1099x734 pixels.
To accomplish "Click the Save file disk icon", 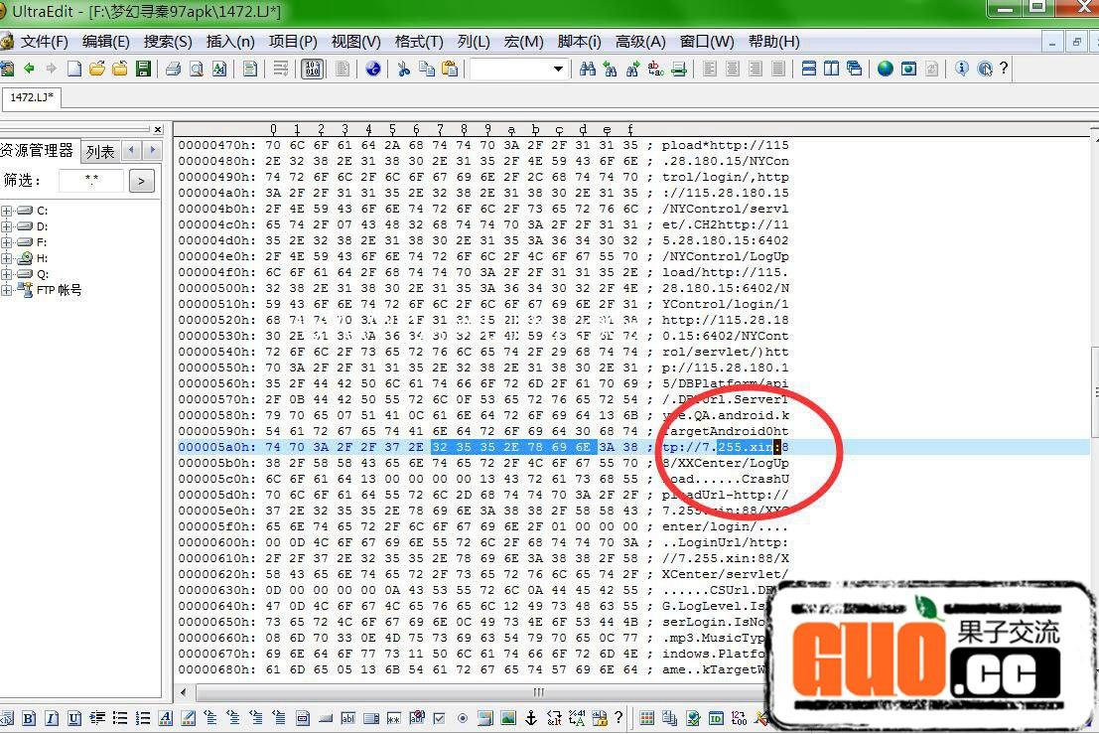I will (x=143, y=69).
